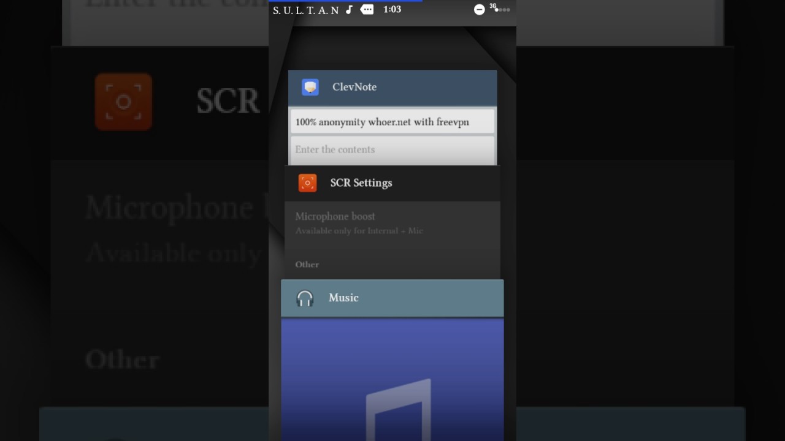Screen dimensions: 785x441
Task: Open the ClevNote app icon
Action: click(x=310, y=87)
